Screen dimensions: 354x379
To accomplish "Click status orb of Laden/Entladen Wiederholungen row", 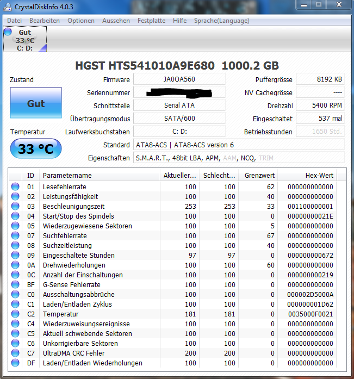I will pyautogui.click(x=15, y=363).
